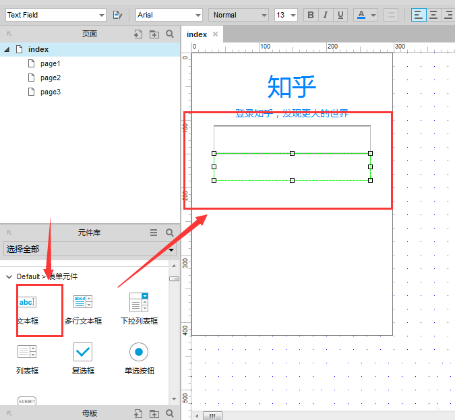Screen dimensions: 455x420
Task: Collapse the index page tree node
Action: (x=7, y=50)
